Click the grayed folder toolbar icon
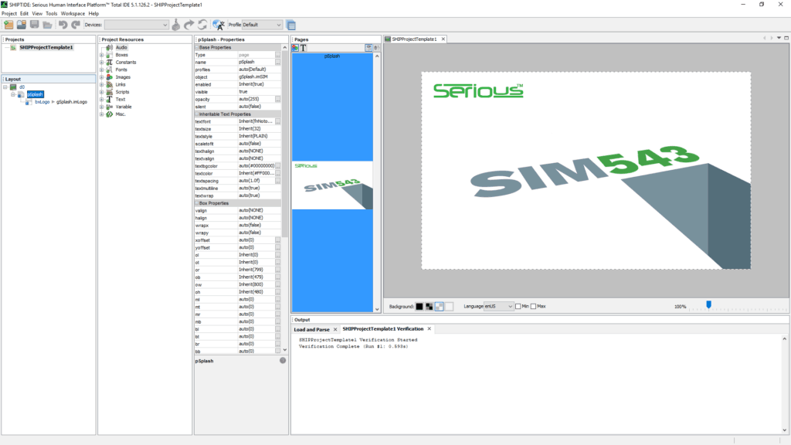Viewport: 791px width, 445px height. pos(47,25)
